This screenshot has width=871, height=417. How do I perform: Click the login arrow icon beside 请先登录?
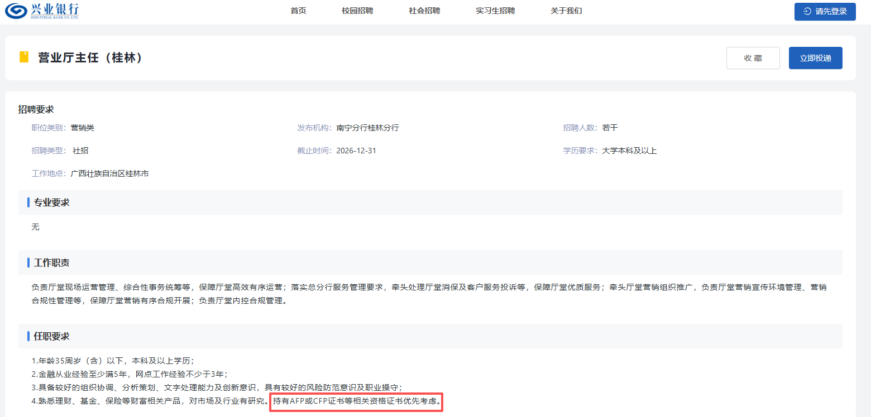click(x=807, y=11)
